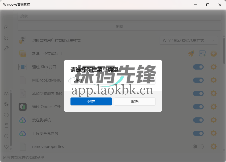
Task: Toggle off the 通过 Kiro 打开 switch
Action: [x=198, y=67]
